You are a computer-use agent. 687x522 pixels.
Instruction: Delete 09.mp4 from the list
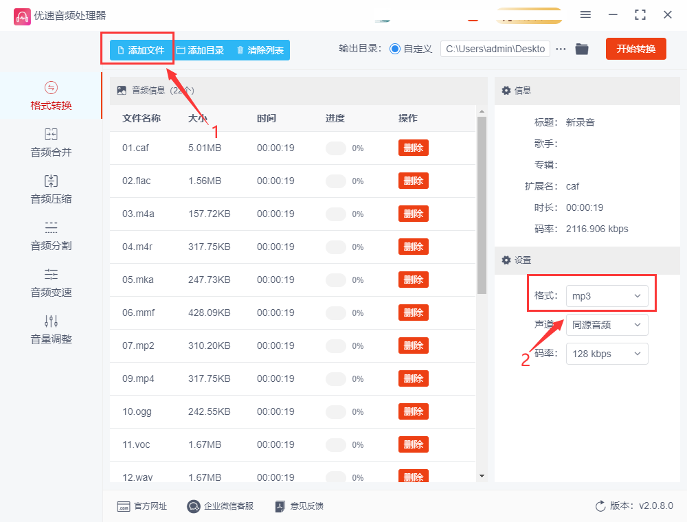pyautogui.click(x=413, y=379)
